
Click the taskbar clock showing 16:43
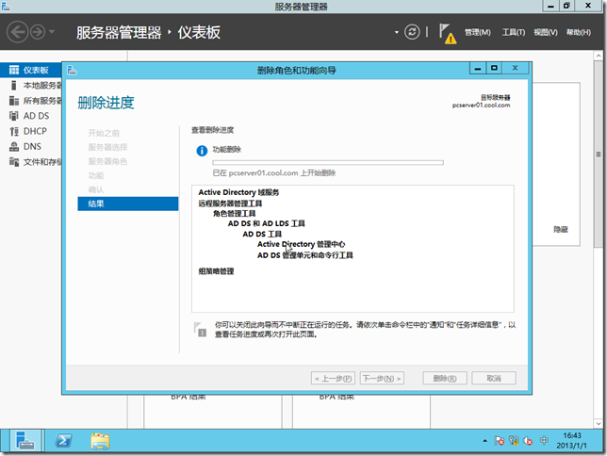pyautogui.click(x=572, y=441)
